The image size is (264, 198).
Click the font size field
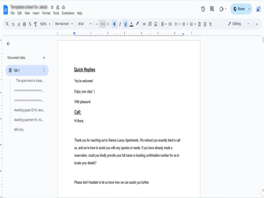(102, 24)
